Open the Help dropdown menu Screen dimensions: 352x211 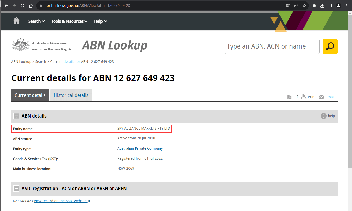tap(100, 21)
